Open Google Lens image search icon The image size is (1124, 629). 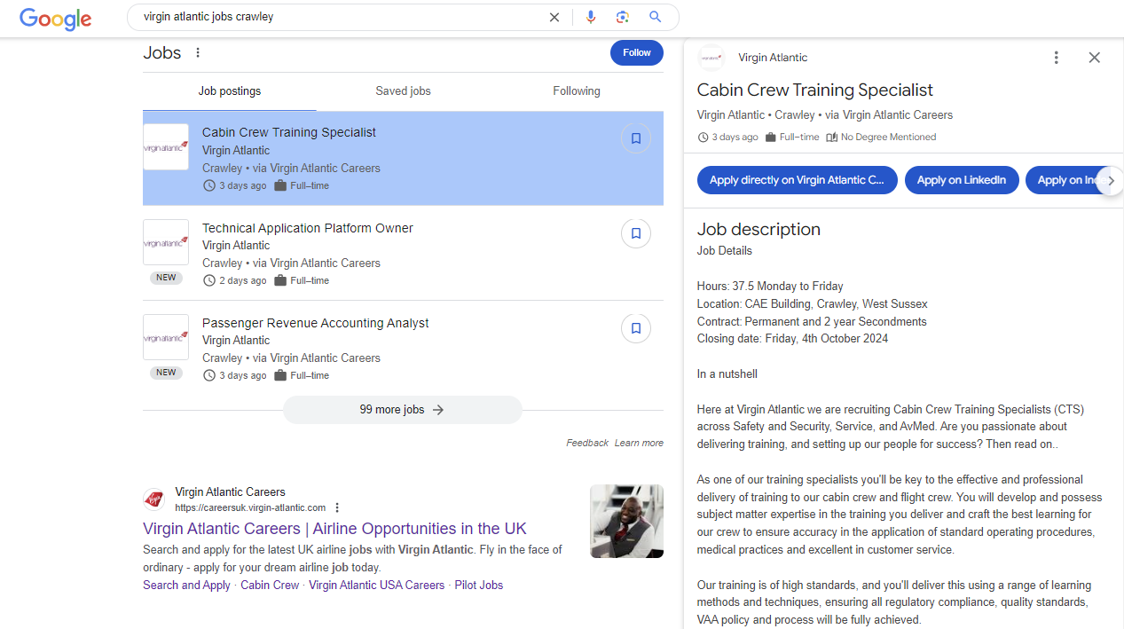point(623,17)
